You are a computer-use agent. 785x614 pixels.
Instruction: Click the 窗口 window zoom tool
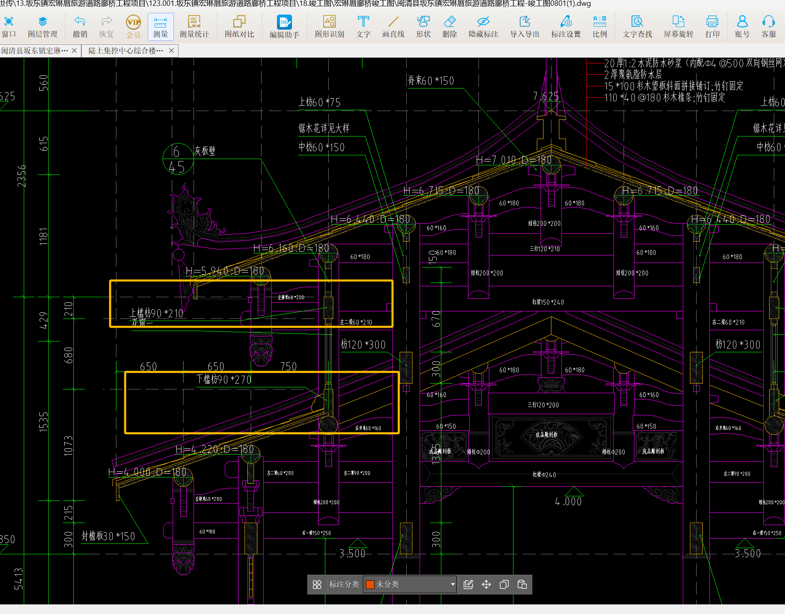click(9, 27)
